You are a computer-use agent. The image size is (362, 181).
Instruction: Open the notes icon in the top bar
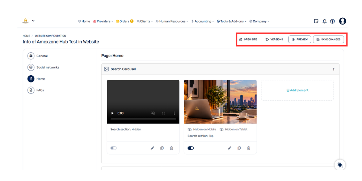coord(316,21)
